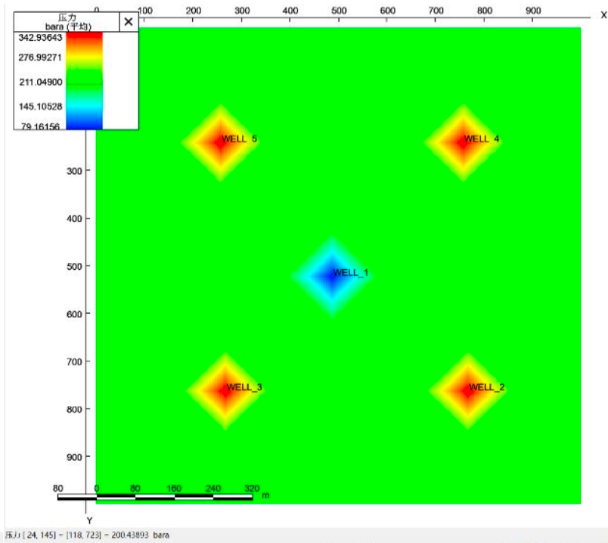
Task: Click the legend title header bara
Action: point(67,22)
